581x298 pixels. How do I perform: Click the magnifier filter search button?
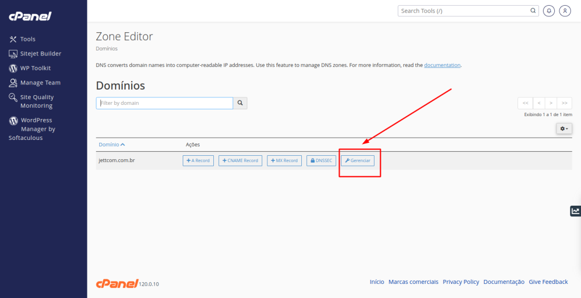coord(240,103)
